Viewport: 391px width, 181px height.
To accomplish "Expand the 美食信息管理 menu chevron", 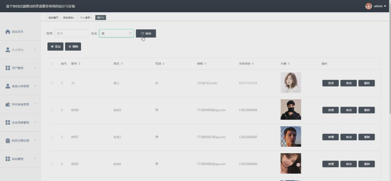I will click(x=35, y=122).
